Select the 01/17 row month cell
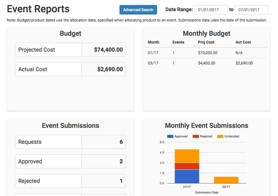 click(153, 53)
